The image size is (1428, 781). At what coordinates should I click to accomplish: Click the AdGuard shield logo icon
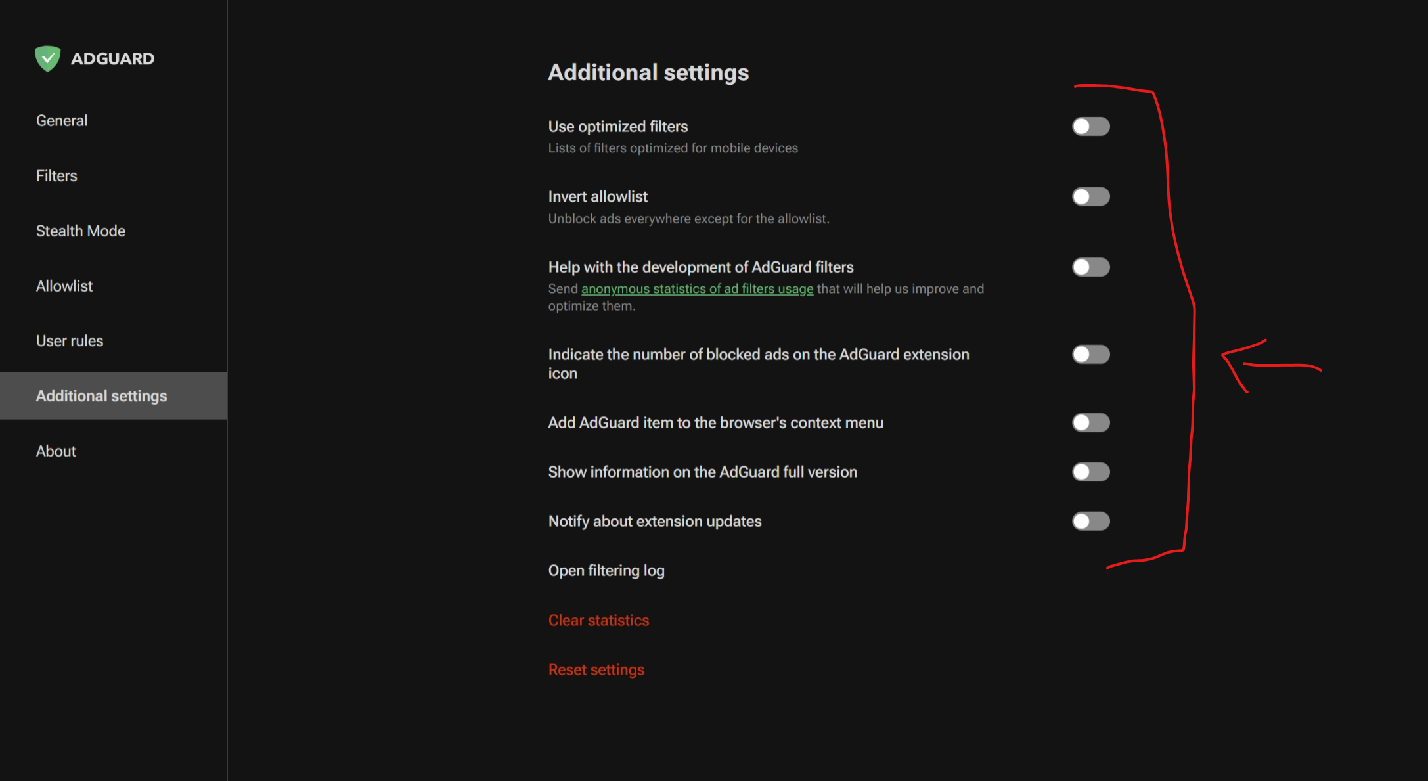47,58
